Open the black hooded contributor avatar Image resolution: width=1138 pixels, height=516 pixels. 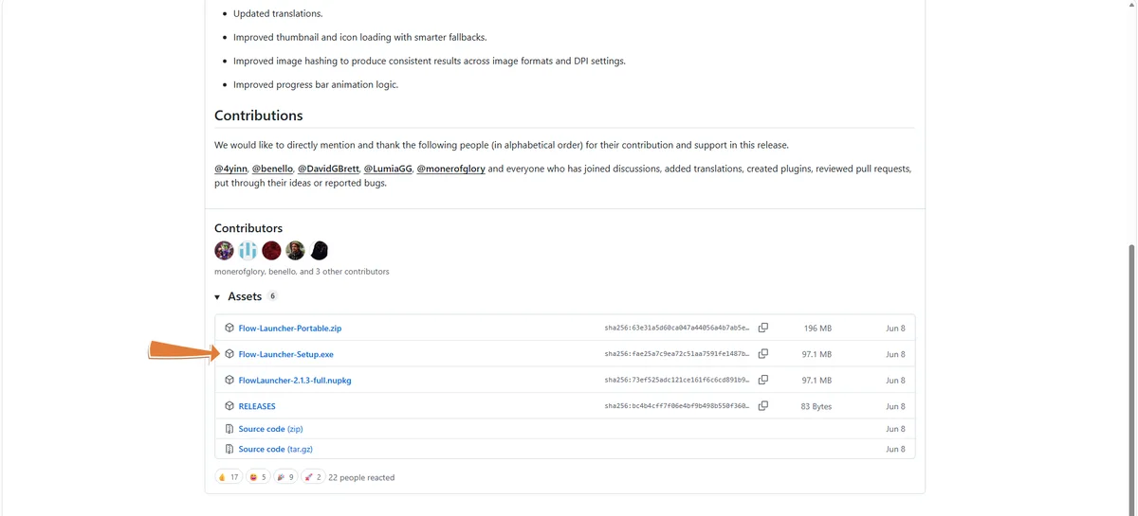coord(320,250)
